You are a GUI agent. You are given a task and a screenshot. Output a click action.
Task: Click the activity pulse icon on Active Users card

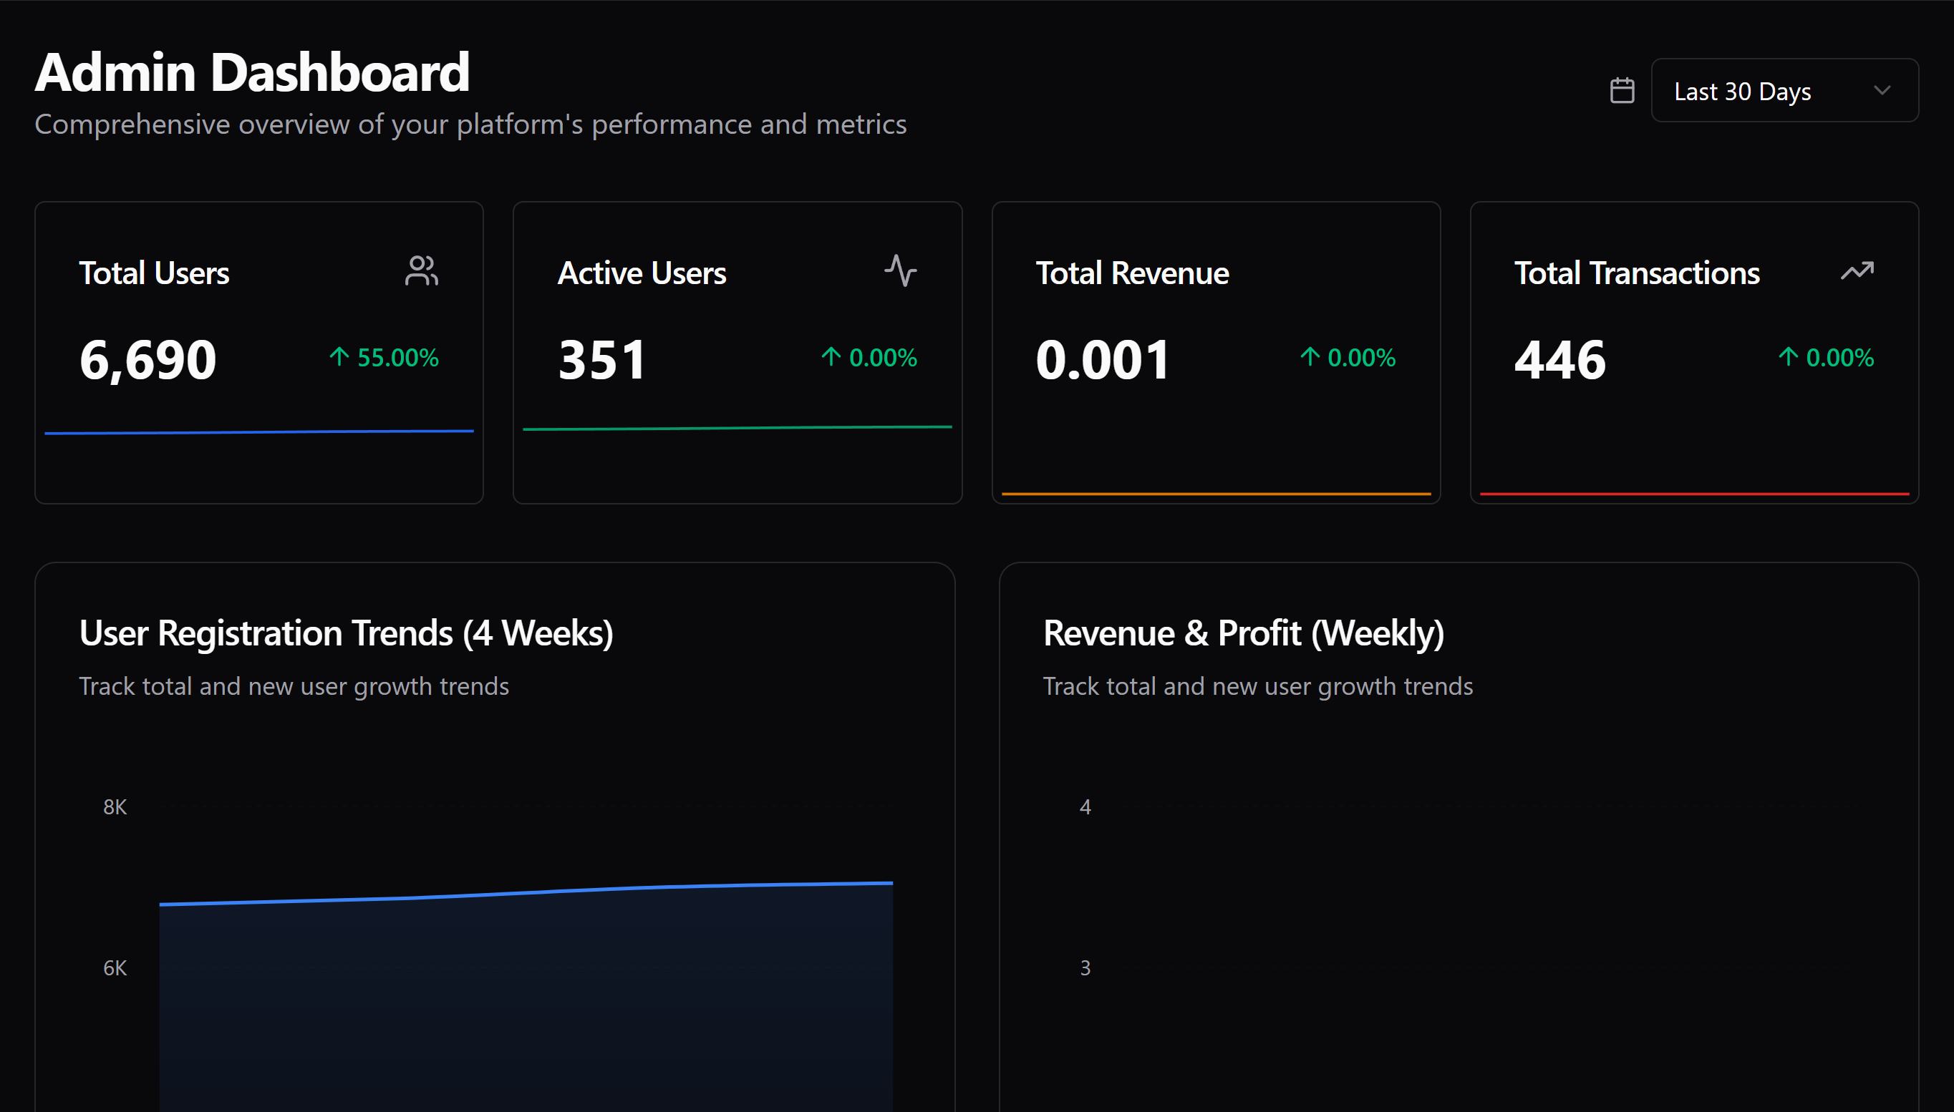coord(901,271)
